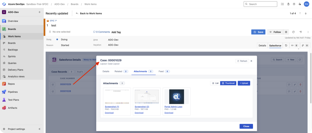Open the Azure DevOps logo home
Screen dimensions: 312x133
click(x=4, y=4)
